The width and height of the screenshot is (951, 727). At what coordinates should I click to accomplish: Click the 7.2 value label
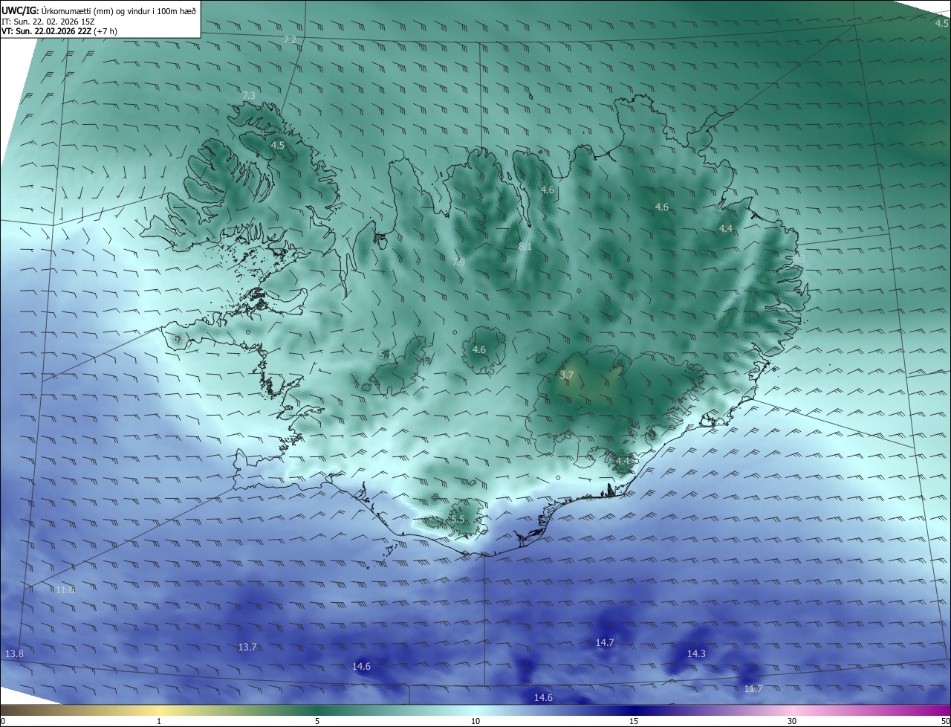290,39
